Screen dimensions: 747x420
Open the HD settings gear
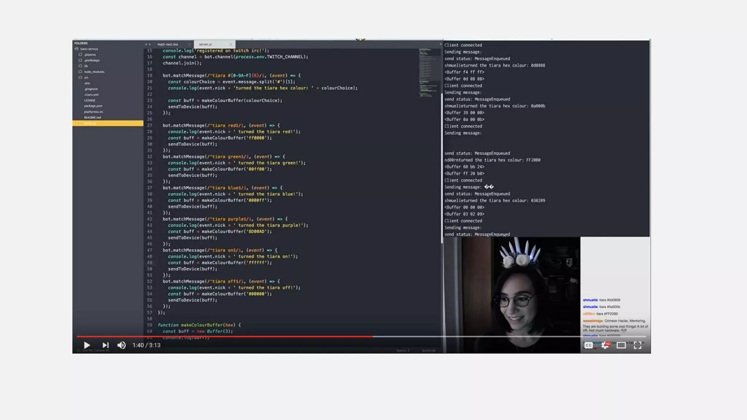[x=605, y=345]
